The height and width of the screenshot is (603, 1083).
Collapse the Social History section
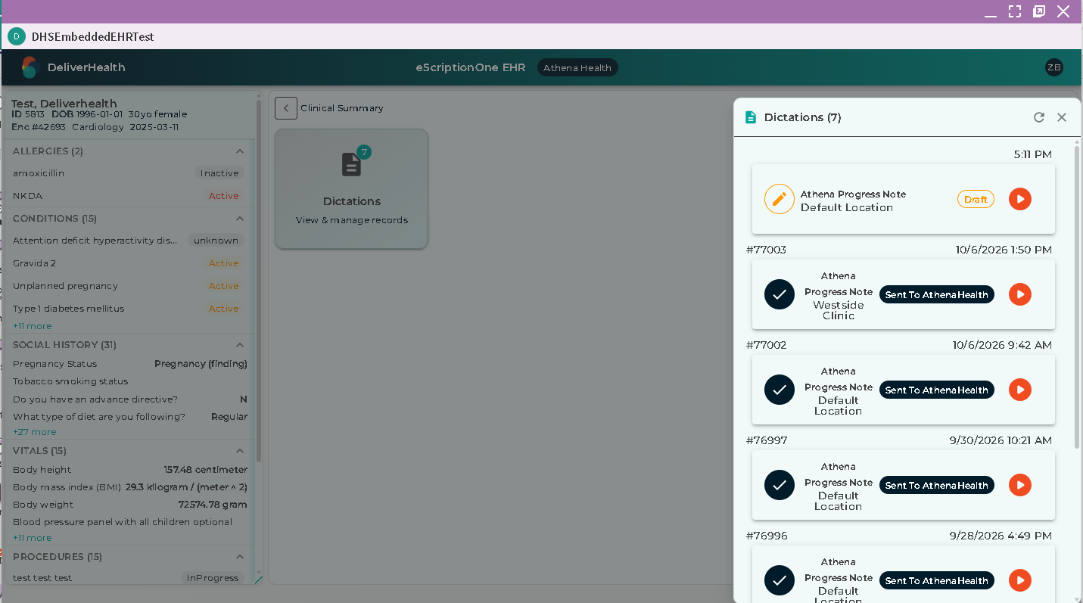pyautogui.click(x=240, y=345)
